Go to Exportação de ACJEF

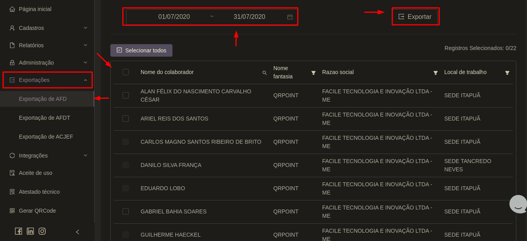click(x=46, y=137)
